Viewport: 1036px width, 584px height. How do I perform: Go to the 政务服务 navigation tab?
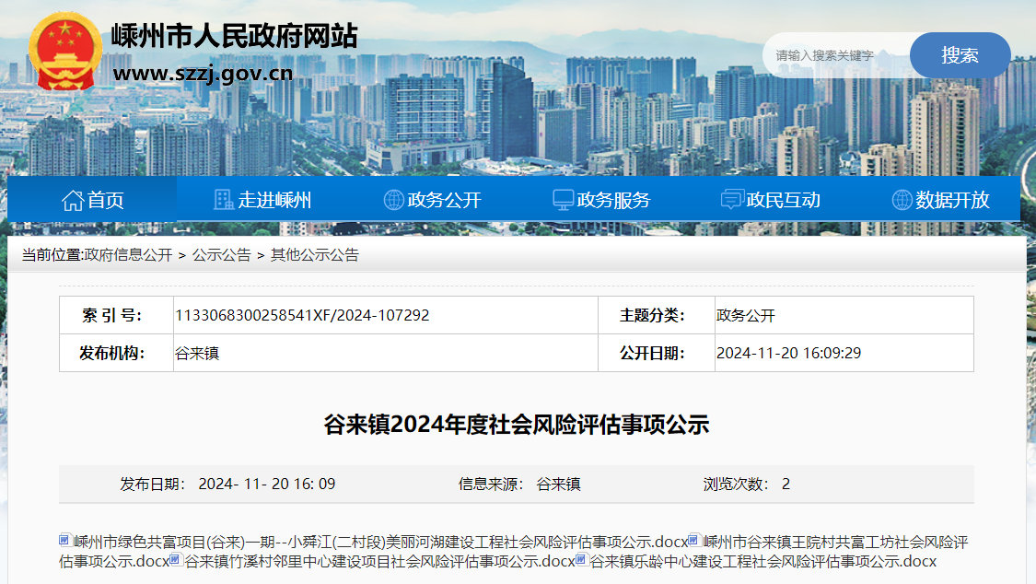point(613,200)
